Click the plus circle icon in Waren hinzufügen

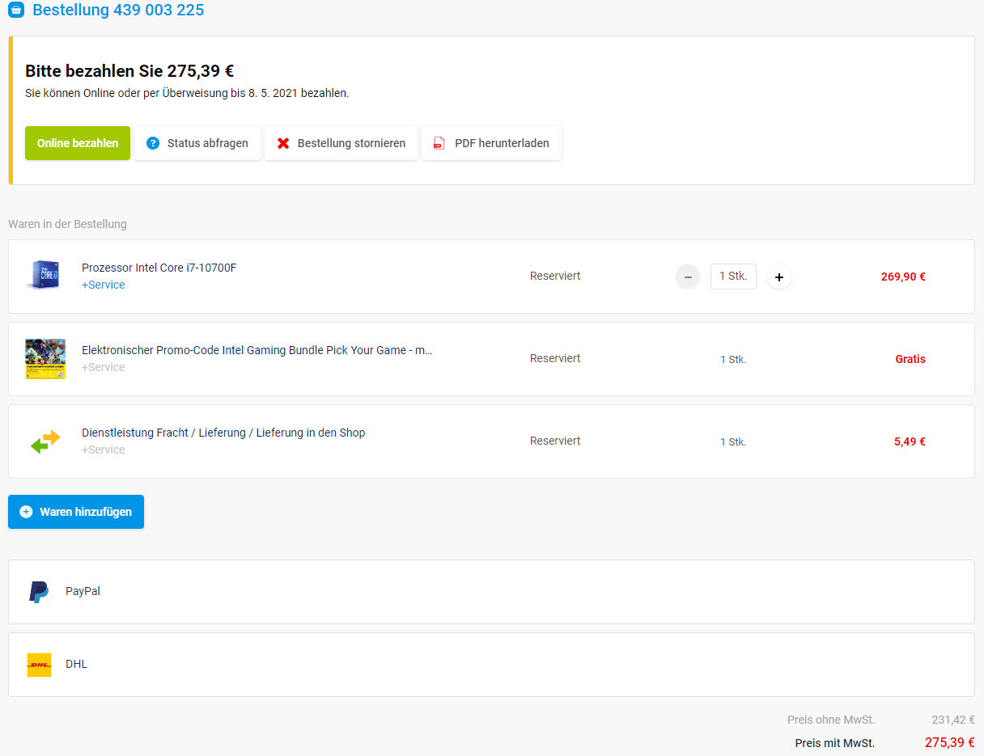coord(26,512)
